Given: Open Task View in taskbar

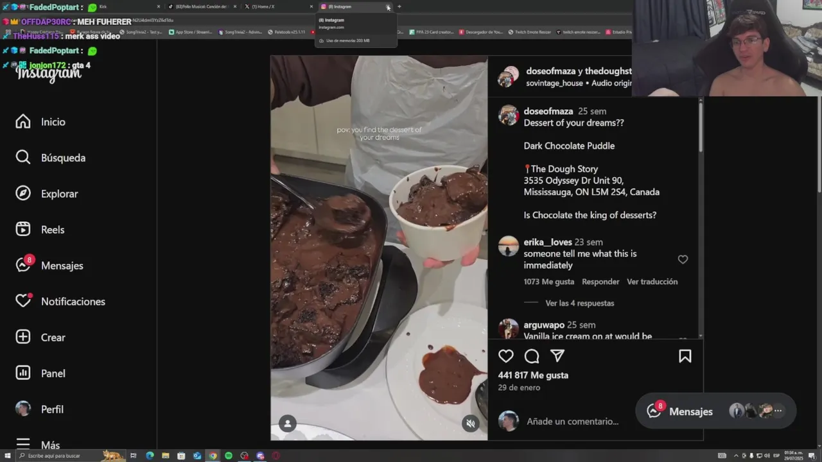Looking at the screenshot, I should tap(134, 456).
